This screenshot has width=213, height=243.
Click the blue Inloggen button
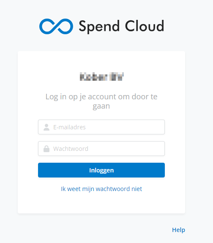101,170
